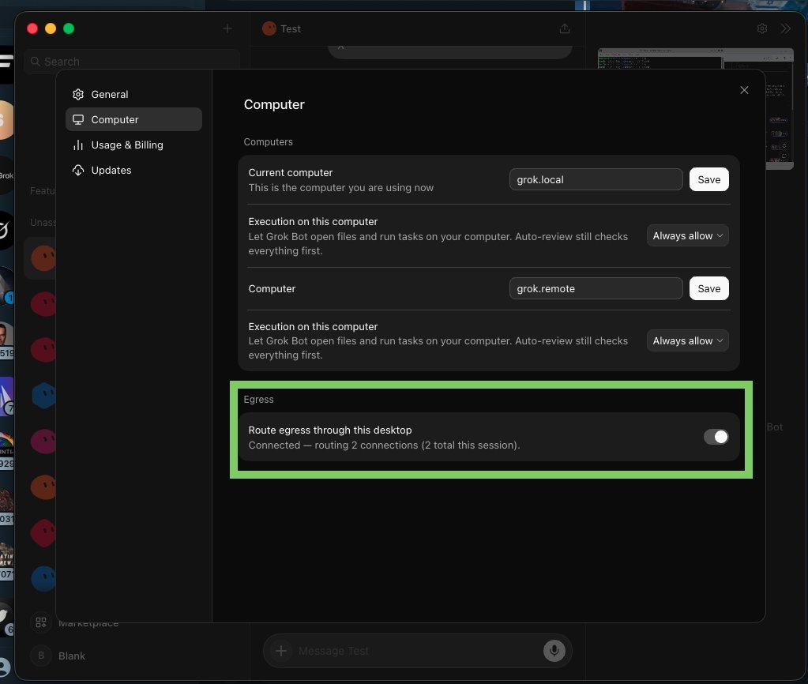Close the settings dialog with the X
The width and height of the screenshot is (808, 684).
744,90
